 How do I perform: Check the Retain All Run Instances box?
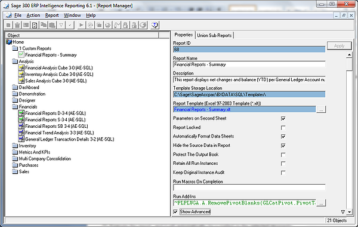pyautogui.click(x=283, y=164)
